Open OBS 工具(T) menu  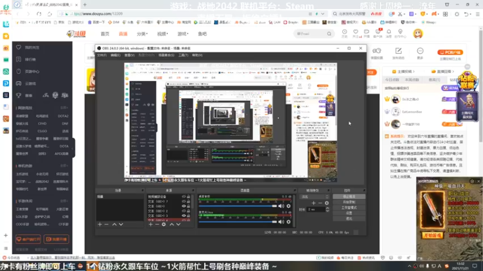(184, 55)
